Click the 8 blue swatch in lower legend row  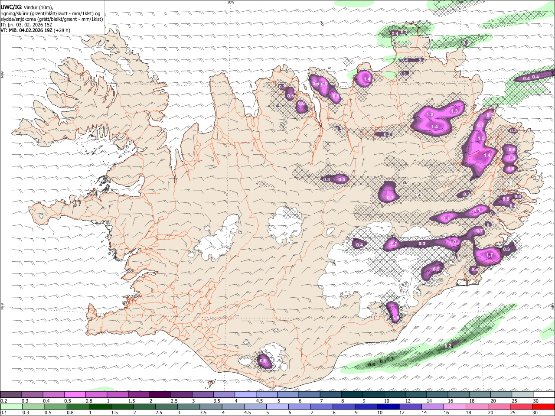point(344,407)
